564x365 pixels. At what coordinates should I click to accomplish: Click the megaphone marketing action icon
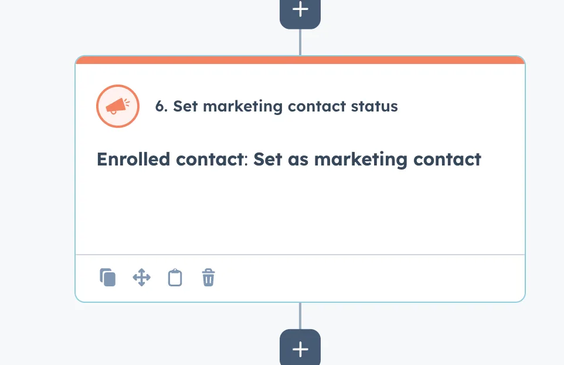coord(117,106)
